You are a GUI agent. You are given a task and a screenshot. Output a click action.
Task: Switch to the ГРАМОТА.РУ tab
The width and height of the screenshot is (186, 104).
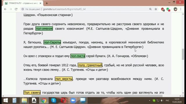pyautogui.click(x=23, y=3)
